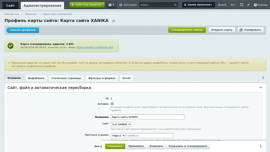Click the Открыть карту button

[222, 30]
